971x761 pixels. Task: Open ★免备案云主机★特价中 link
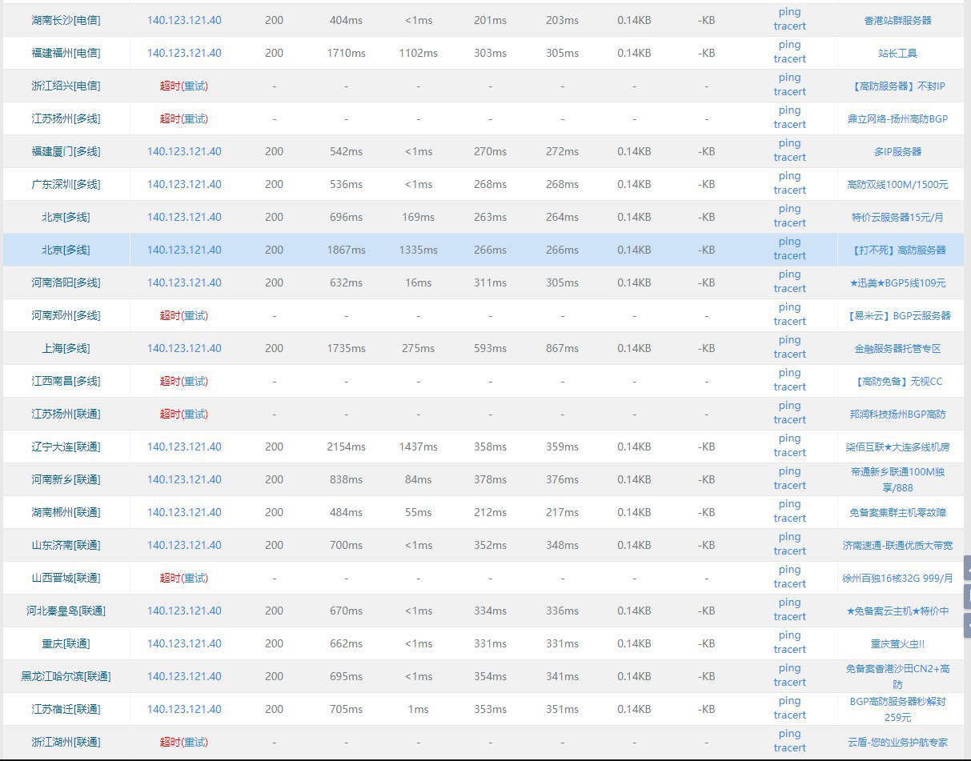tap(897, 611)
